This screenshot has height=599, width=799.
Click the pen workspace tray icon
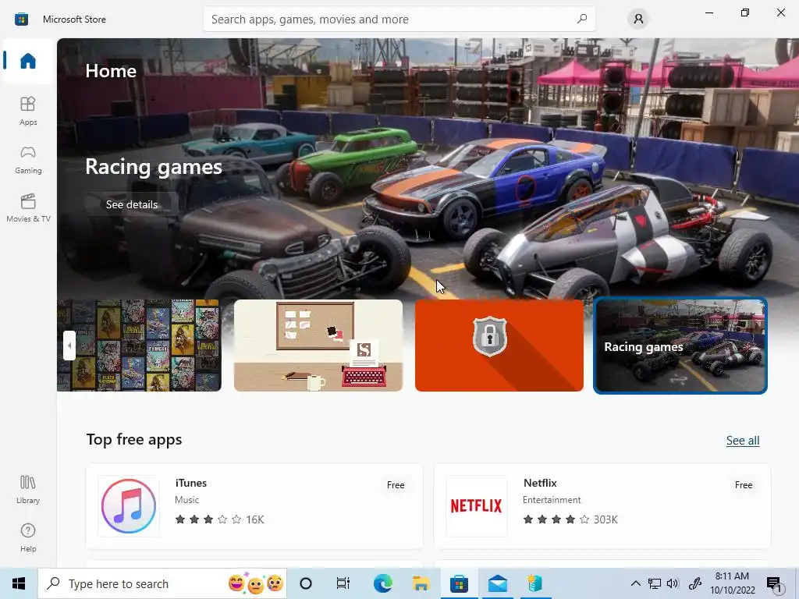tap(695, 583)
